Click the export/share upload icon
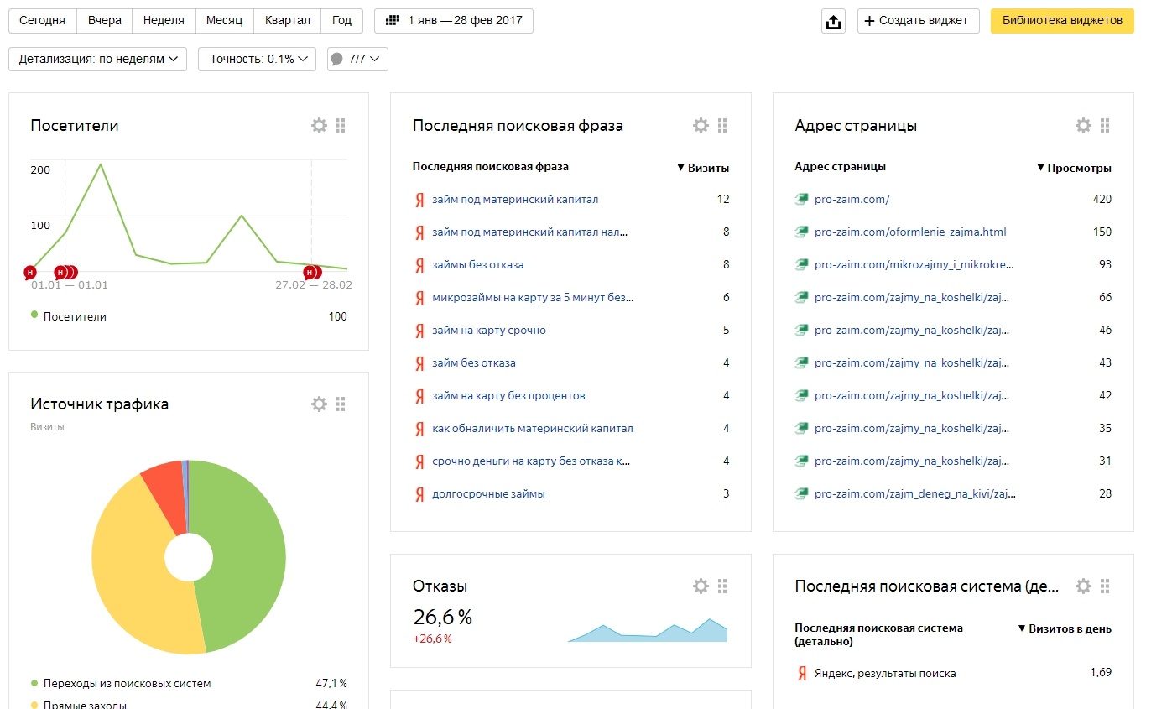 pyautogui.click(x=833, y=22)
